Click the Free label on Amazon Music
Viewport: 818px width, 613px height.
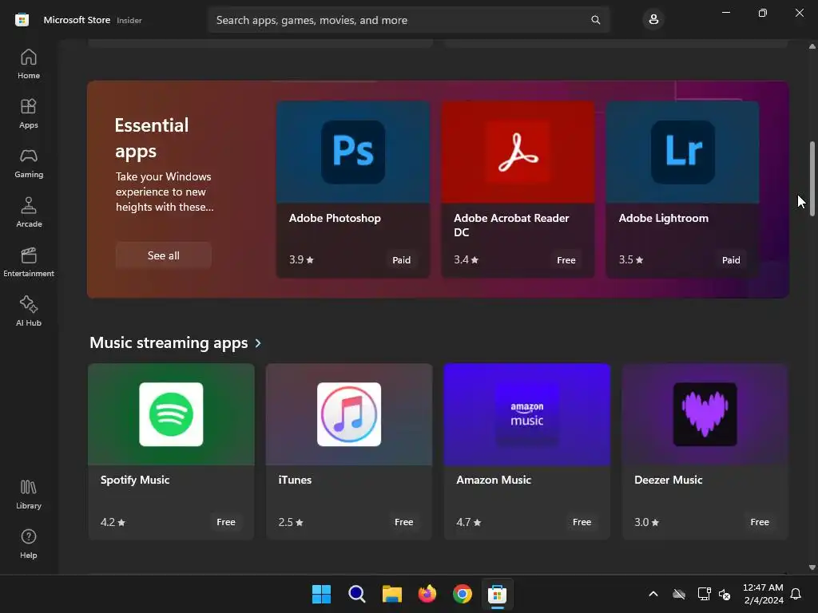[582, 522]
